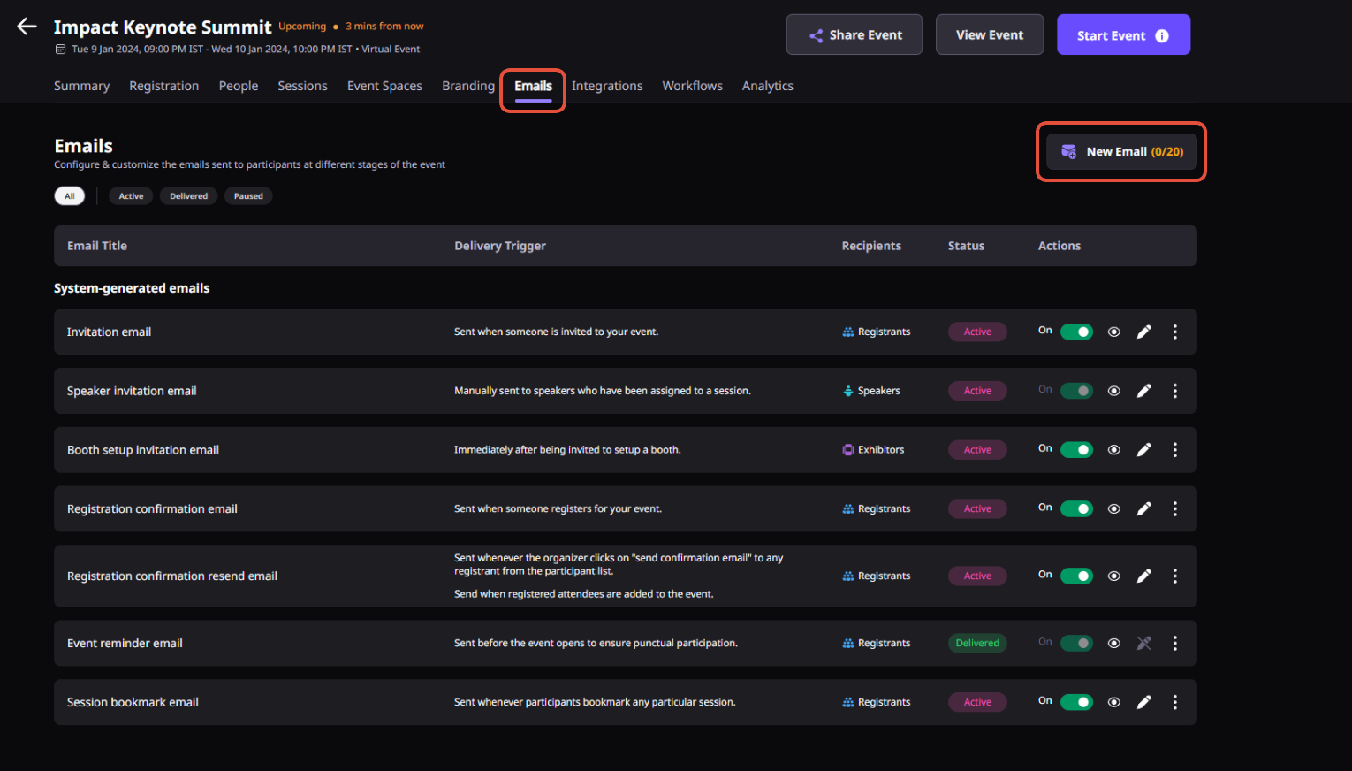The height and width of the screenshot is (771, 1352).
Task: Click Registrants icon in Invitation email row
Action: pyautogui.click(x=847, y=332)
